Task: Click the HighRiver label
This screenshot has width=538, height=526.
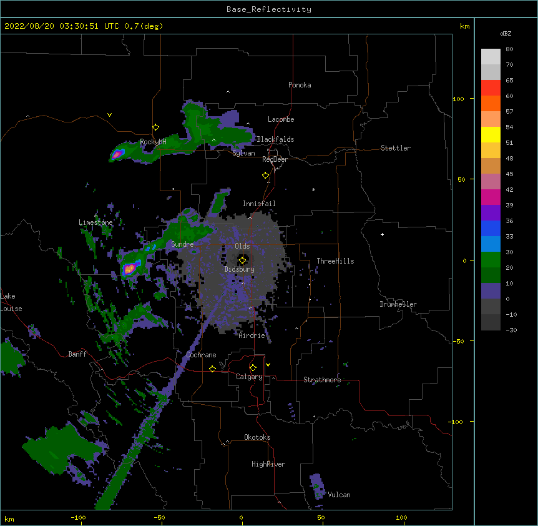Action: [268, 464]
